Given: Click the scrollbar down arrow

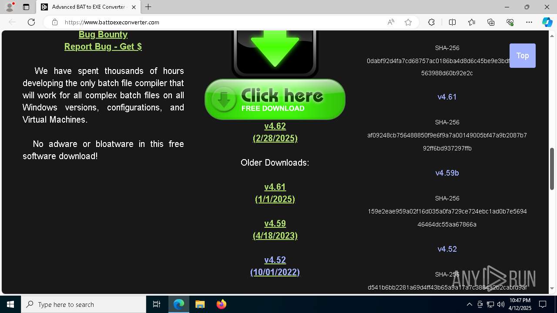Looking at the screenshot, I should click(552, 288).
